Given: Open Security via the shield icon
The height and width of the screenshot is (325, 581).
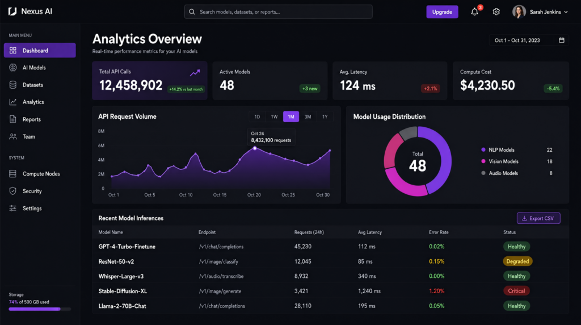Looking at the screenshot, I should click(x=13, y=191).
